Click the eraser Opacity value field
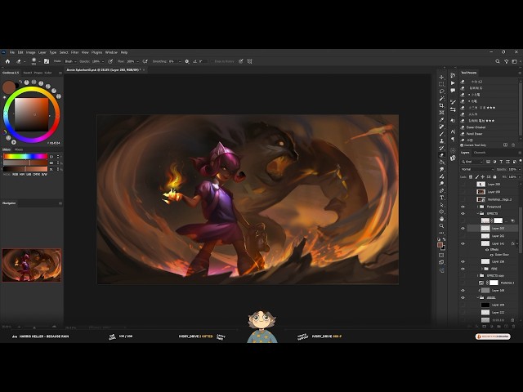523x392 pixels. [96, 61]
